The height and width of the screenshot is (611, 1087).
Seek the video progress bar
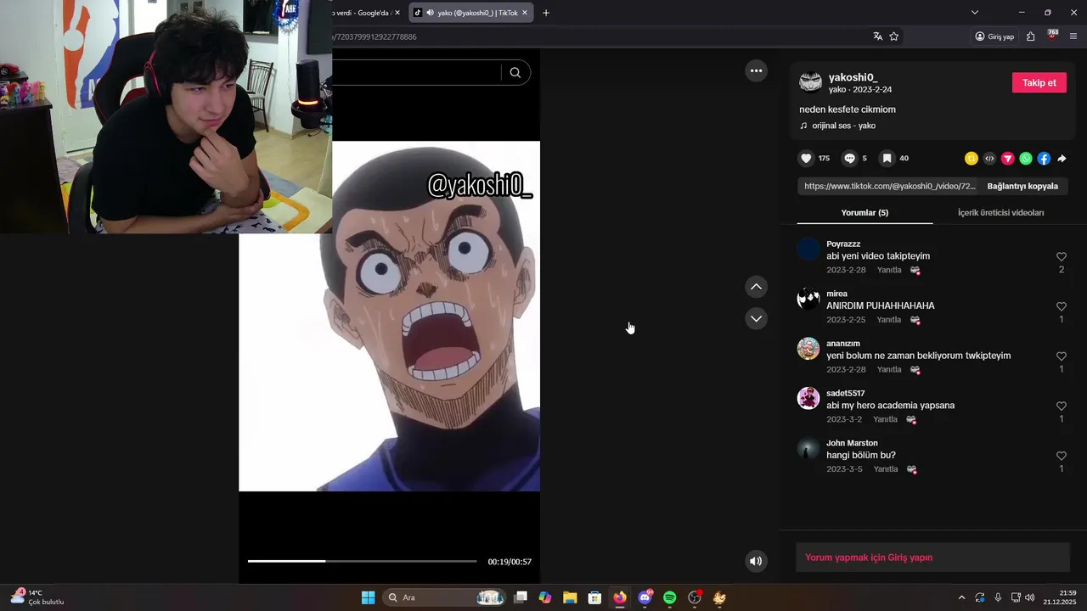pos(362,561)
